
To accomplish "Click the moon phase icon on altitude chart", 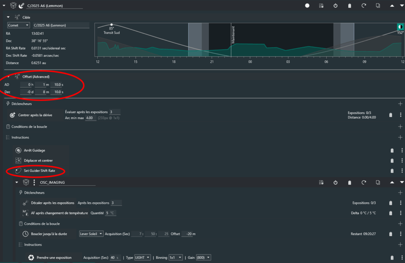I will [x=400, y=27].
